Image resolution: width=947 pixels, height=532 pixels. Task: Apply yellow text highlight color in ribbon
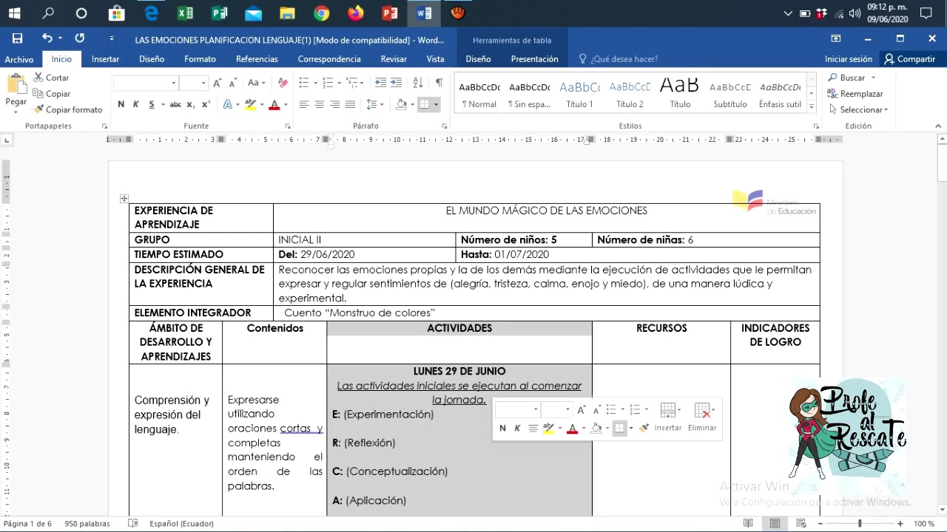251,105
